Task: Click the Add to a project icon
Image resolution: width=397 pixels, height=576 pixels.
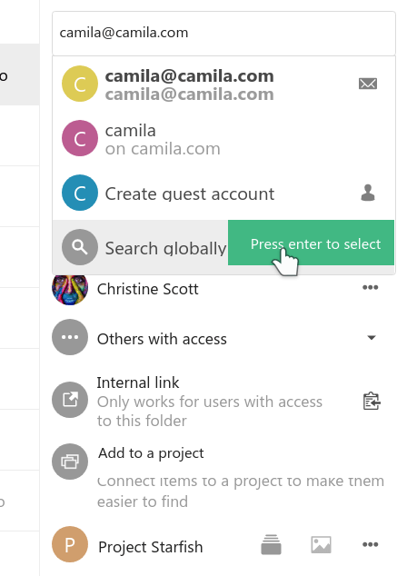Action: click(x=70, y=462)
